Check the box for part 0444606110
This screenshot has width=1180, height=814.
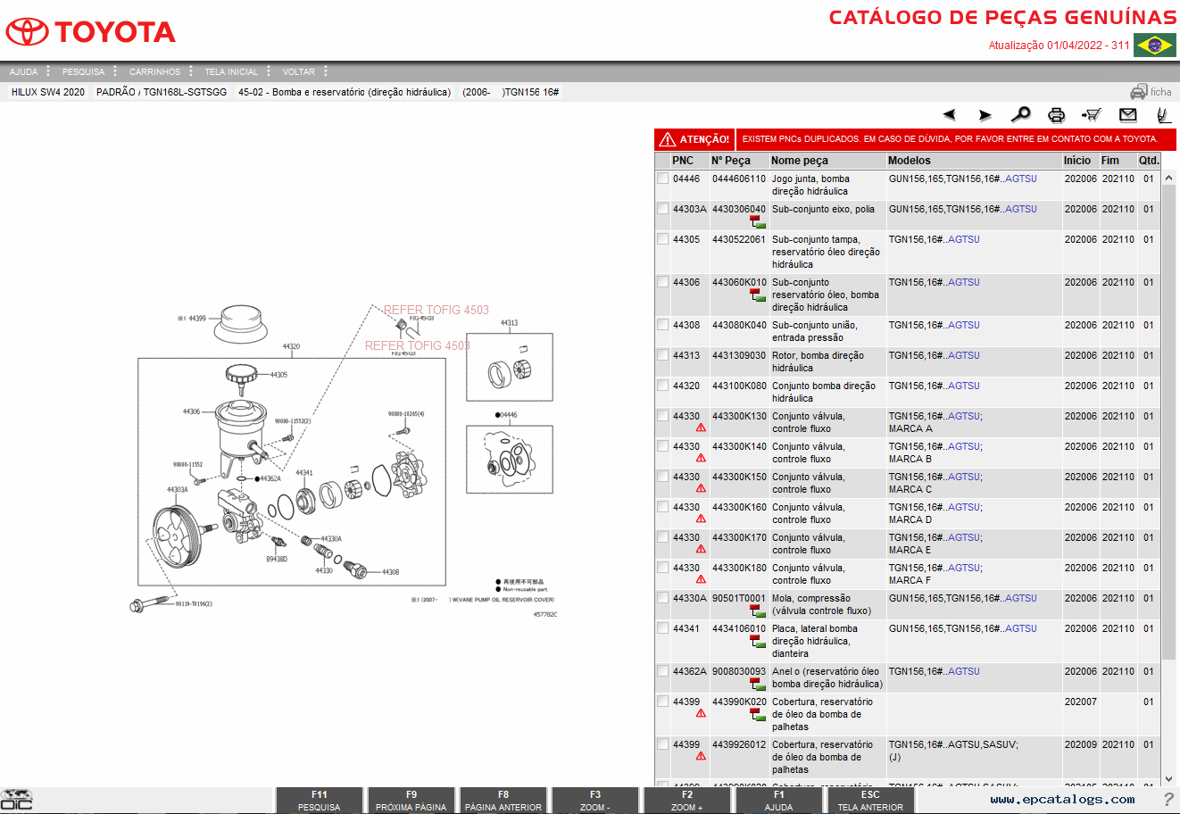(662, 179)
